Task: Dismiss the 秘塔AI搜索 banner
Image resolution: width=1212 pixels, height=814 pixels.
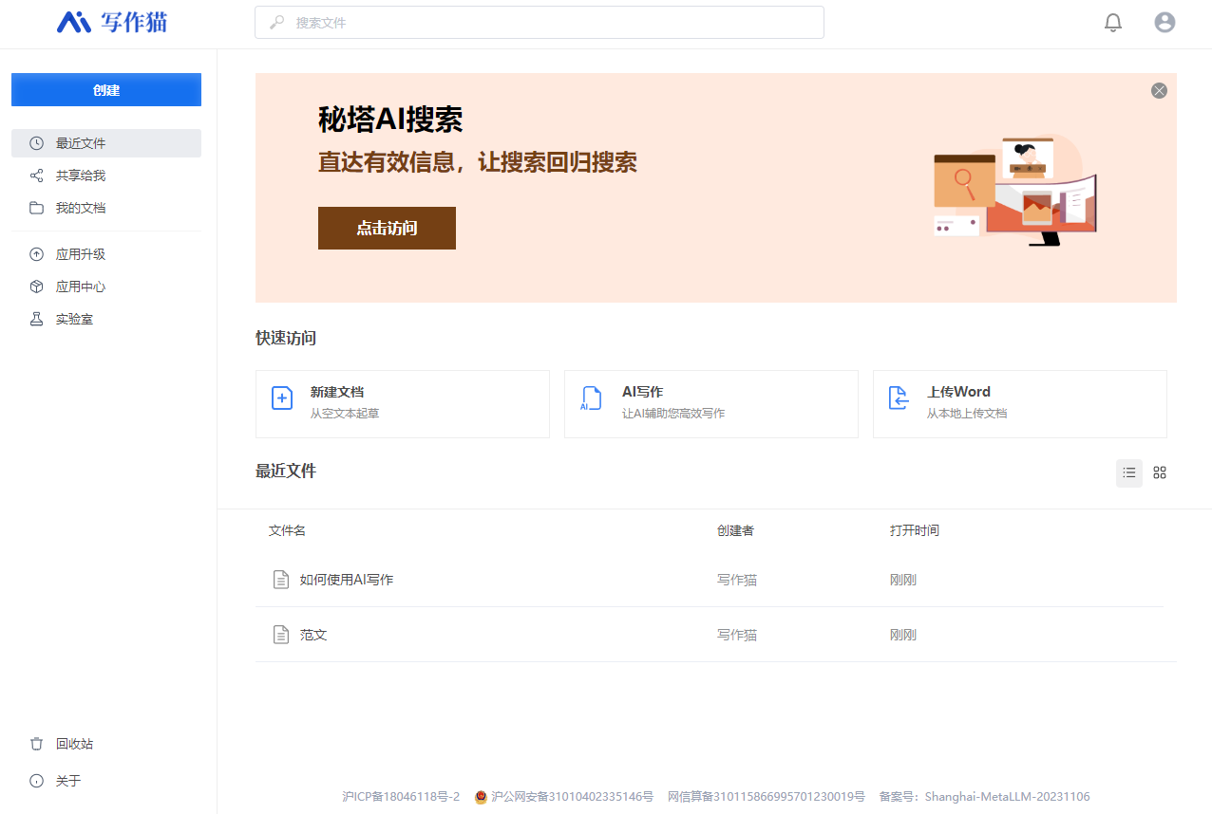Action: point(1159,90)
